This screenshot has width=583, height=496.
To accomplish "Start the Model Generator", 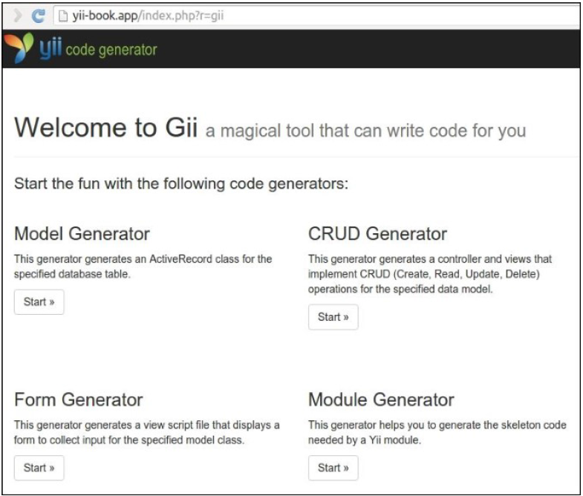I will (39, 302).
